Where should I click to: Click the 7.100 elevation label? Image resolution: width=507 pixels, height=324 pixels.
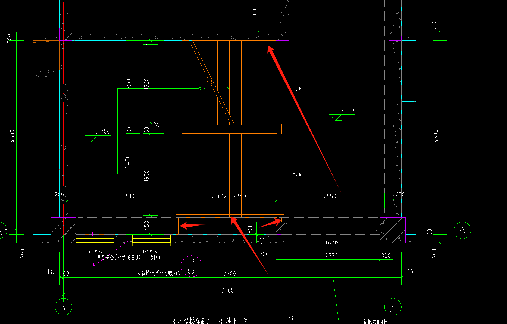tap(348, 110)
